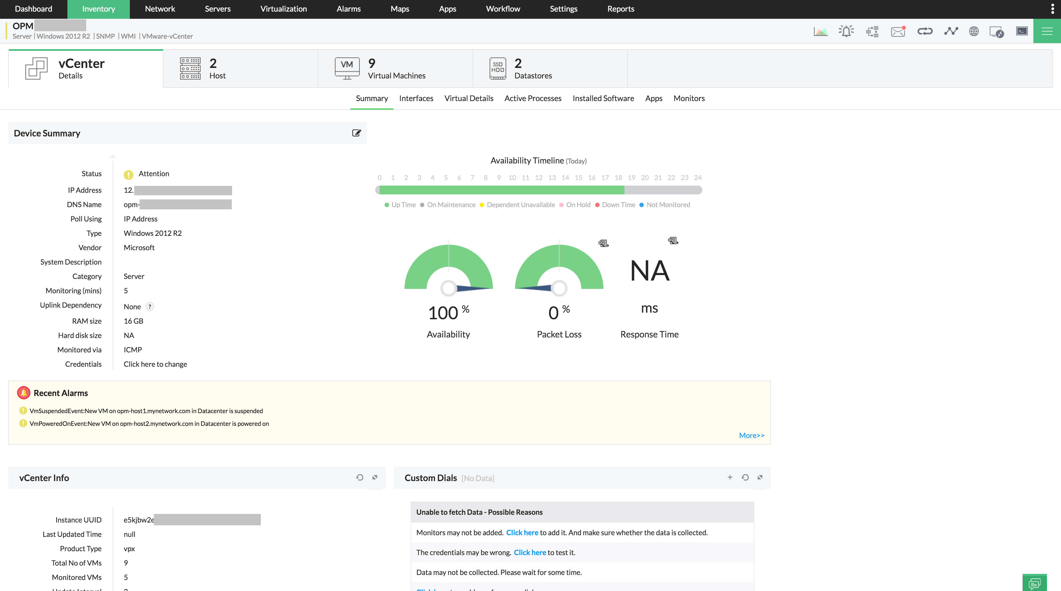Viewport: 1061px width, 591px height.
Task: Expand the Custom Dials panel
Action: pos(760,477)
